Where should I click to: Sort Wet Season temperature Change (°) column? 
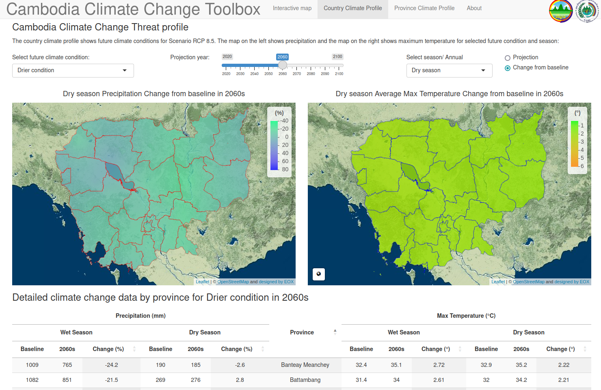pos(460,349)
